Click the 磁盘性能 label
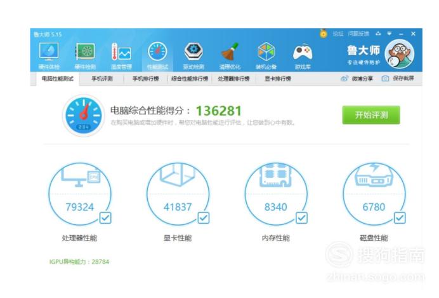 coord(374,238)
